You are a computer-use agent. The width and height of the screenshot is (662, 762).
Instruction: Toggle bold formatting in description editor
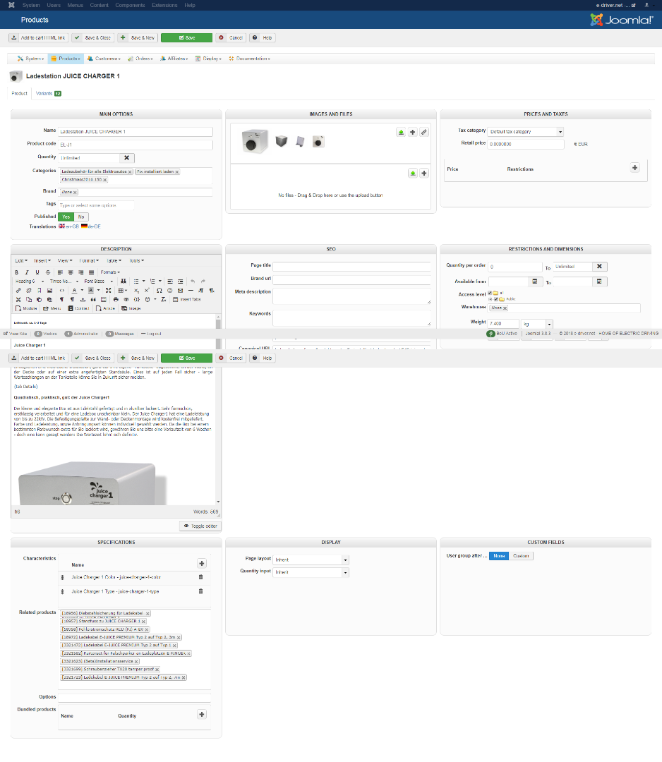point(16,272)
